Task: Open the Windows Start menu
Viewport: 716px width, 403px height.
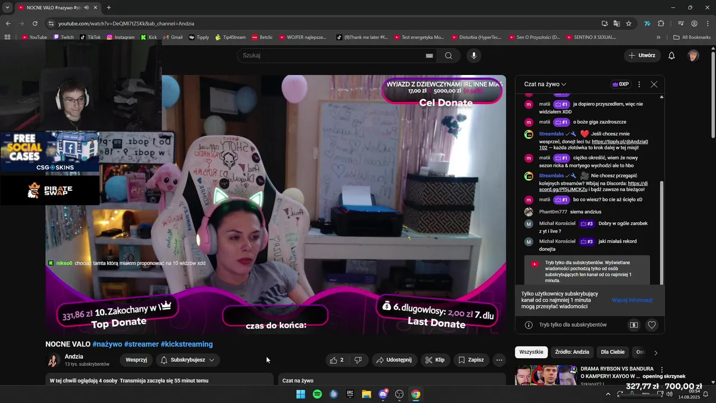Action: [x=300, y=394]
